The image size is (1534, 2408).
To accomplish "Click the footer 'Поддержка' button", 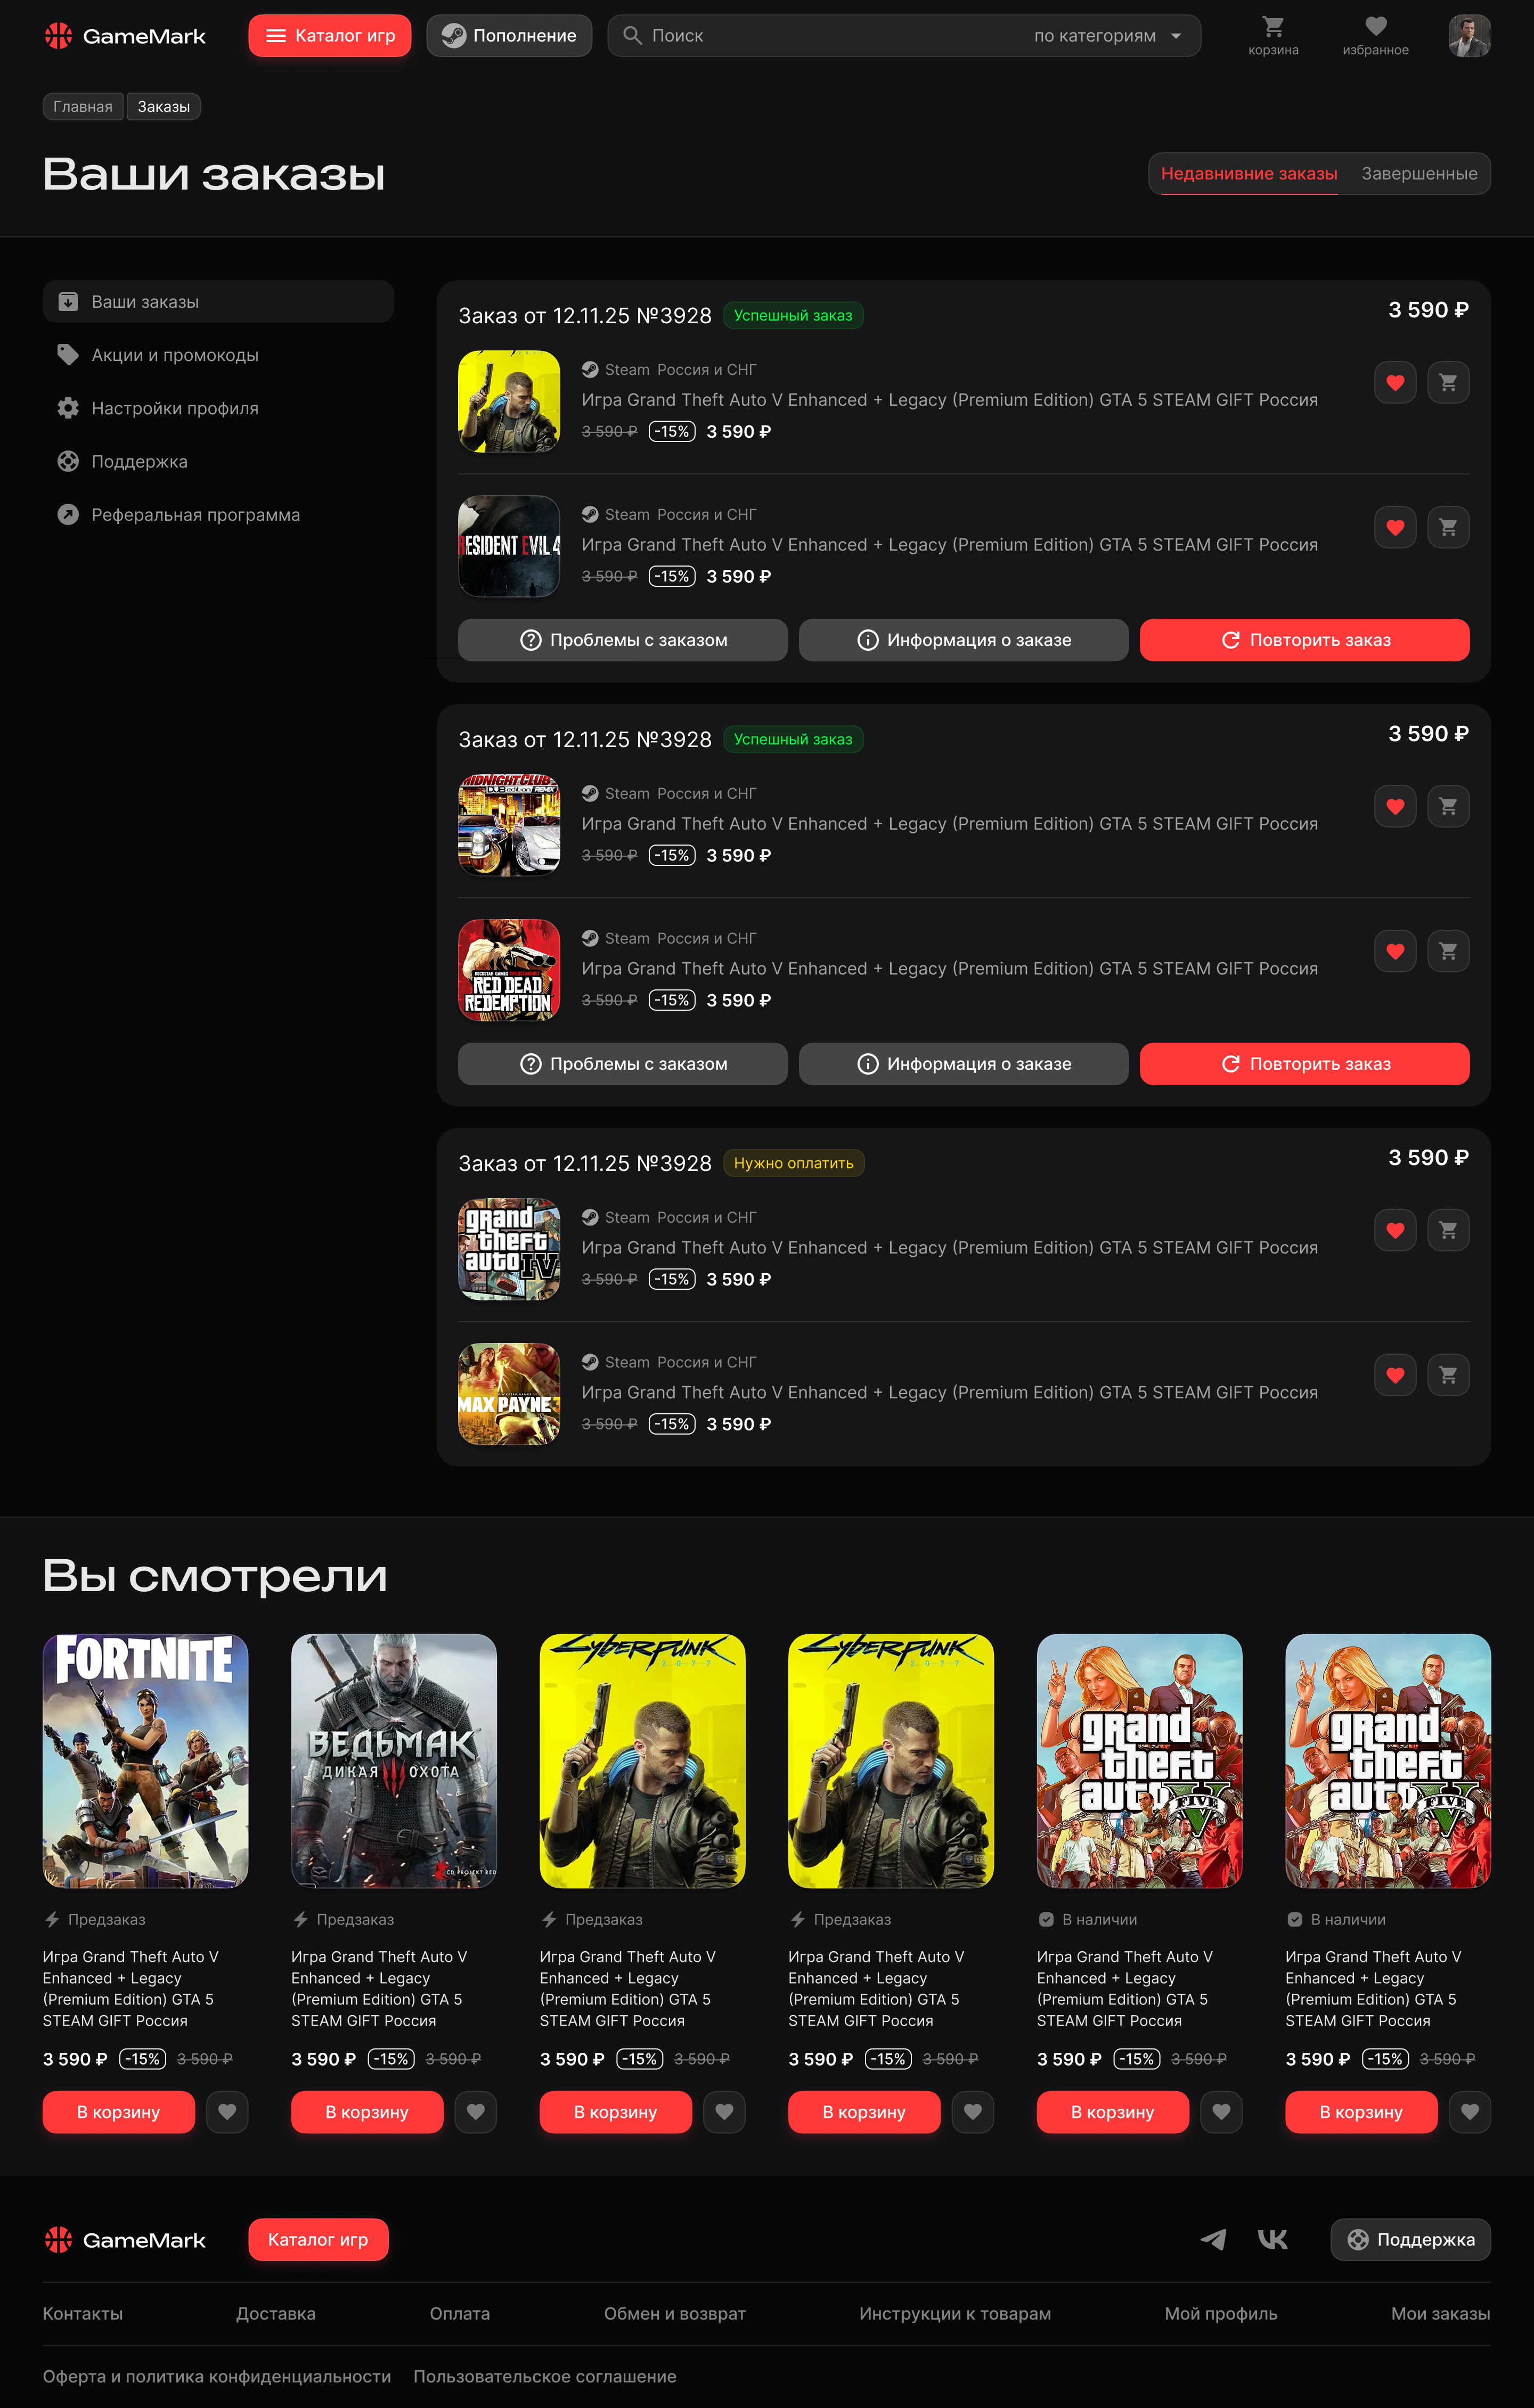I will [x=1410, y=2240].
